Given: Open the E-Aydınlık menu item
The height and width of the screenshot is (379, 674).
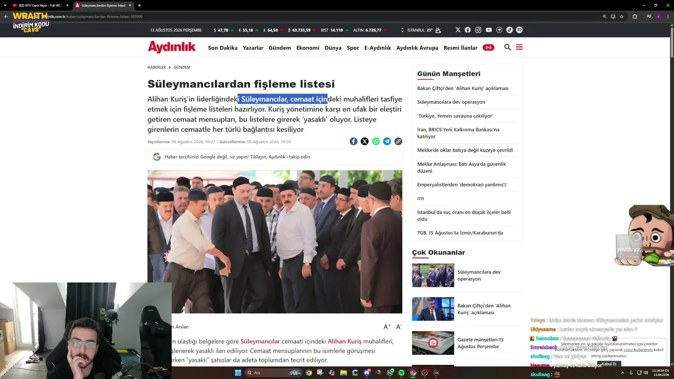Looking at the screenshot, I should click(x=378, y=48).
